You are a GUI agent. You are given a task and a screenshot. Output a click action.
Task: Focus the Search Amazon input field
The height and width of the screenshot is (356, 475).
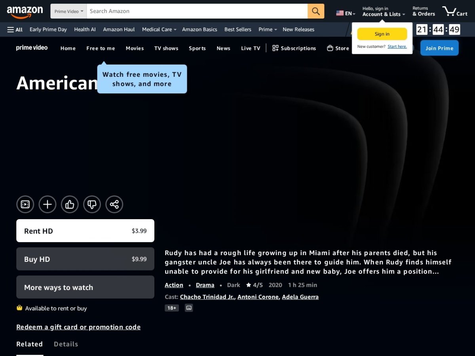(x=197, y=11)
